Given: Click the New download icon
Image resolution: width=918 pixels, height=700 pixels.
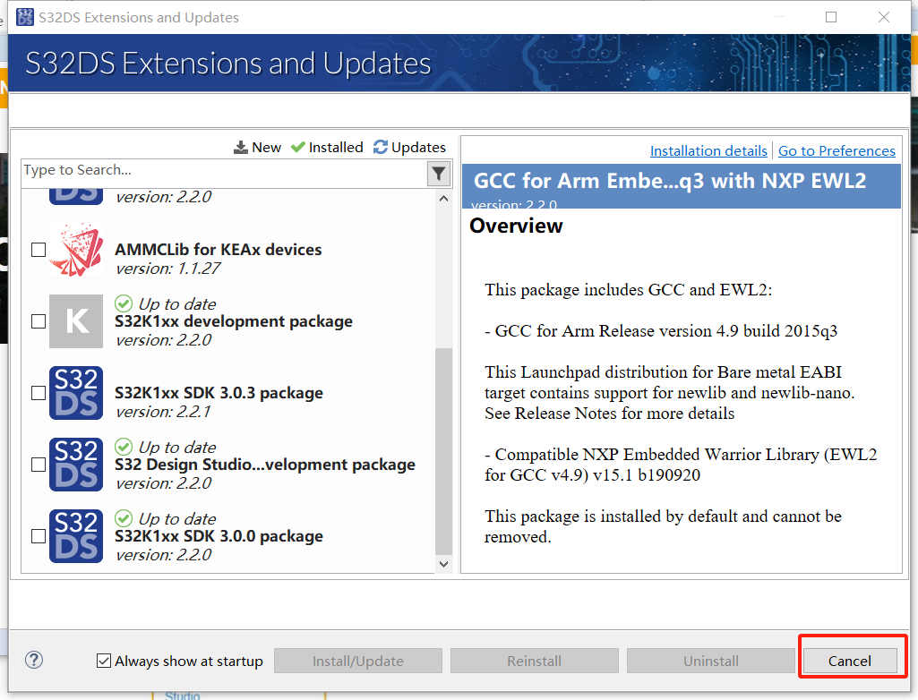Looking at the screenshot, I should 241,147.
